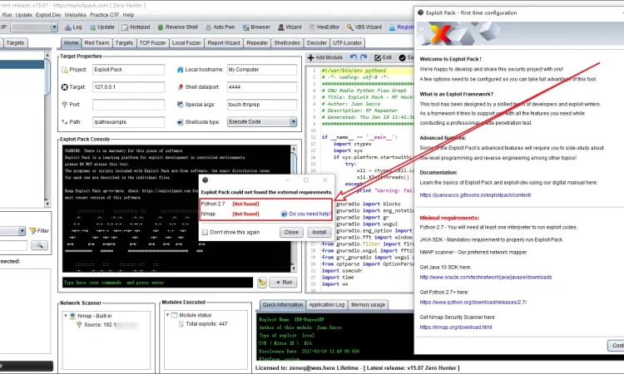The width and height of the screenshot is (624, 374).
Task: Open the Update menu
Action: pos(23,15)
